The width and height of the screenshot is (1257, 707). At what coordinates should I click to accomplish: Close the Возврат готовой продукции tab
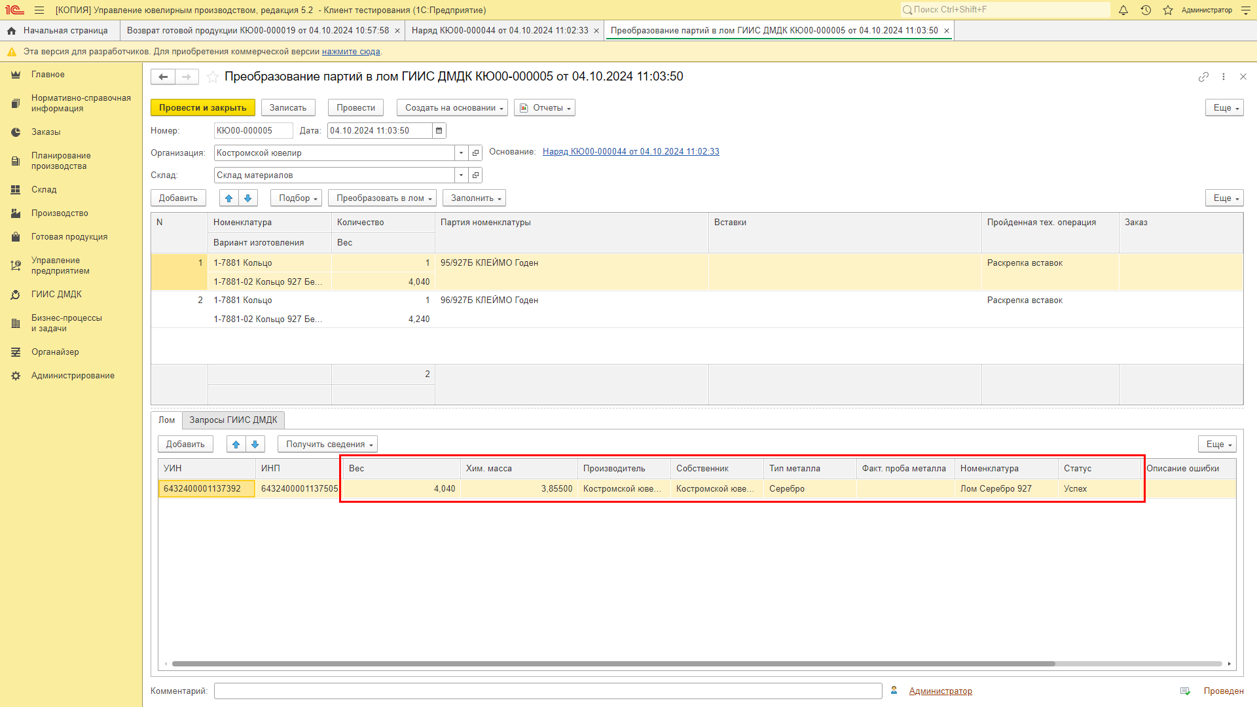tap(397, 31)
